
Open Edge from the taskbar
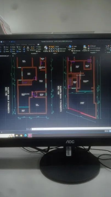(x=25, y=135)
